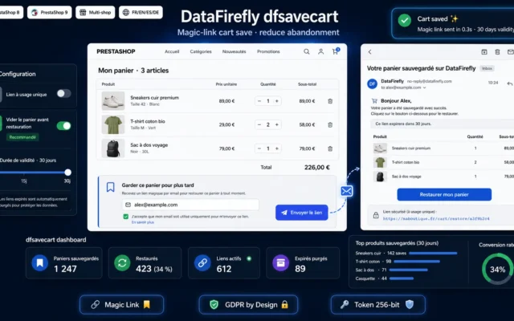Expand recipient details next to alex@example.com
The image size is (514, 321).
click(x=424, y=87)
